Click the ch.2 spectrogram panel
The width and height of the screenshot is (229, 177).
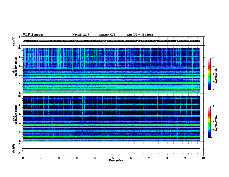tap(112, 119)
